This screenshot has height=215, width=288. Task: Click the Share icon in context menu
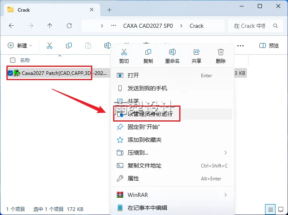tap(196, 52)
